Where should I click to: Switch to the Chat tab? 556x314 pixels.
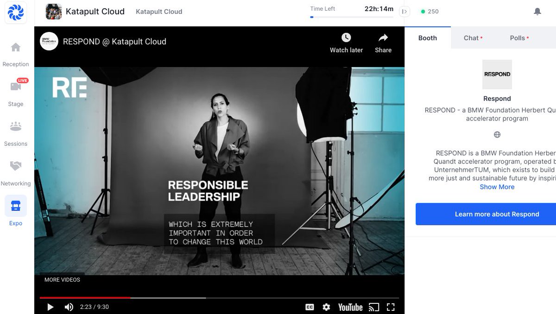[x=473, y=38]
